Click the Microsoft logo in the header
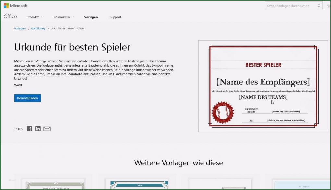331x190 pixels. pyautogui.click(x=16, y=5)
